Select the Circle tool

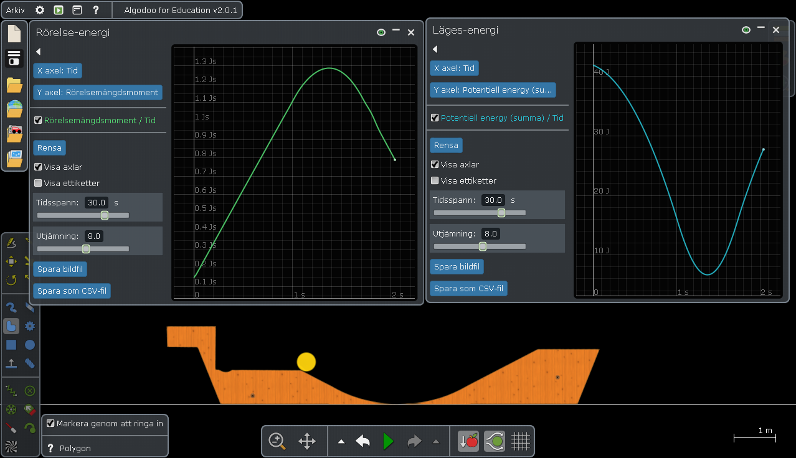click(x=29, y=345)
